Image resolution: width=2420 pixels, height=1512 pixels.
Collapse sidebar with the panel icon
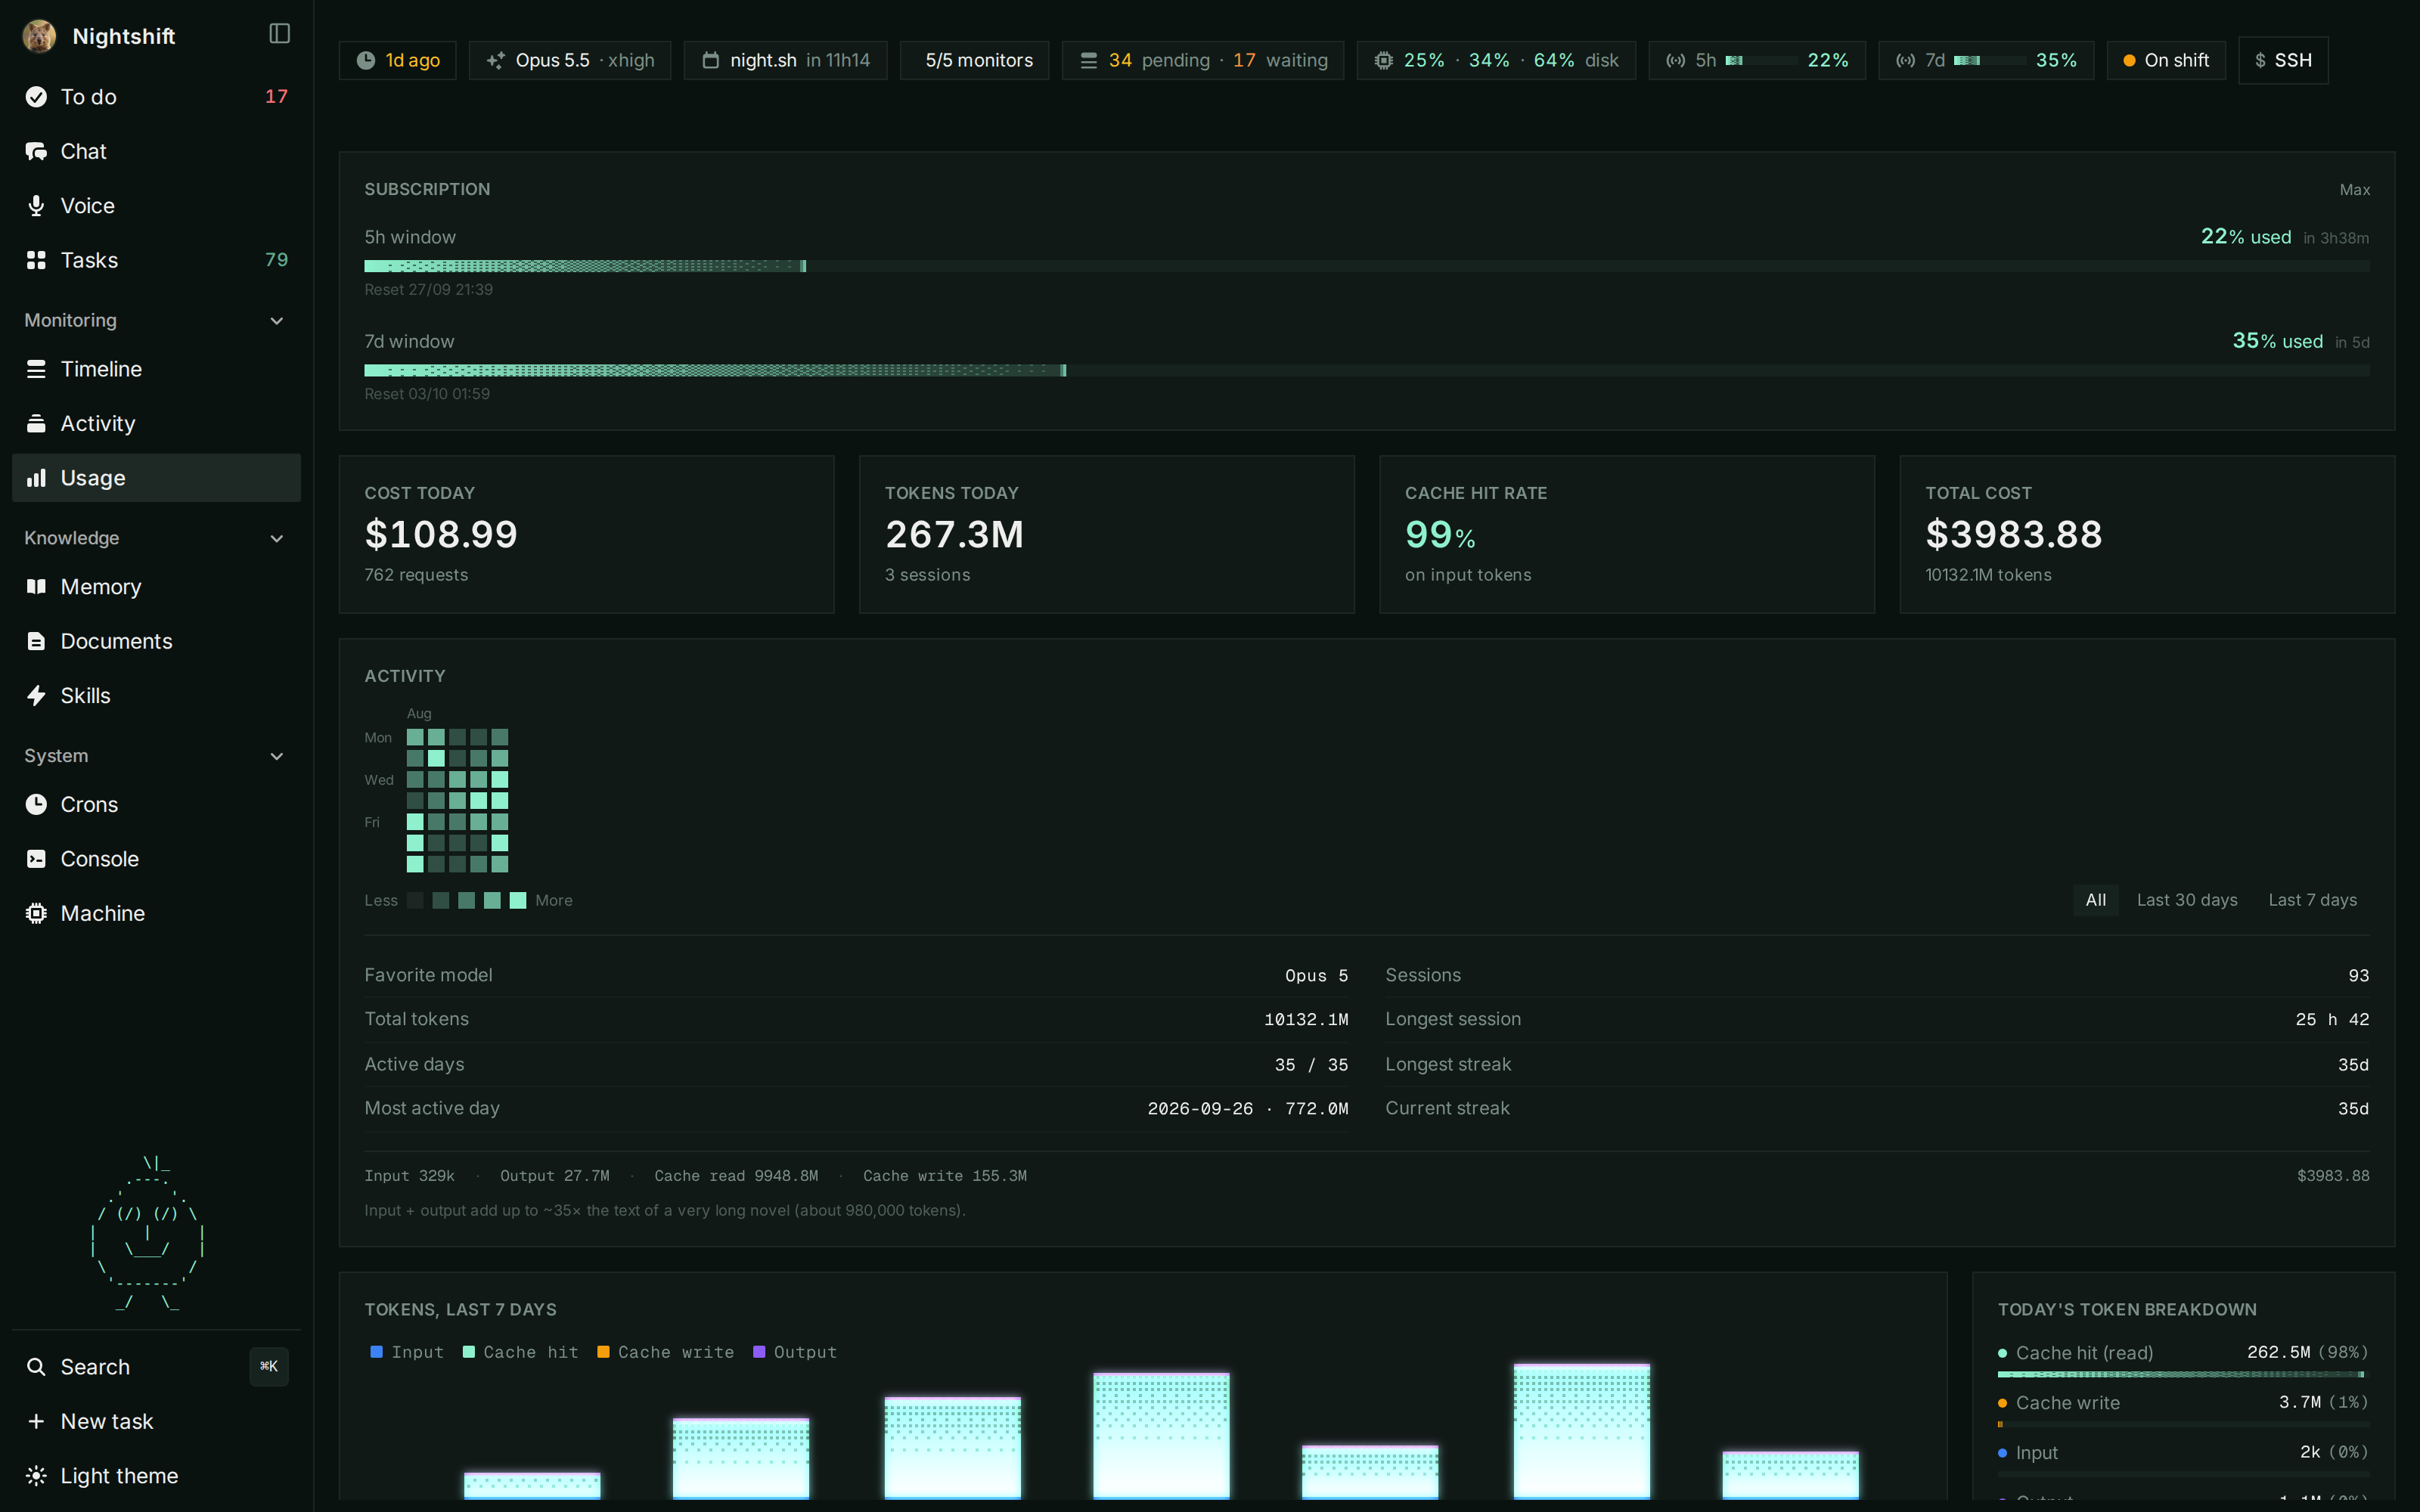(280, 34)
